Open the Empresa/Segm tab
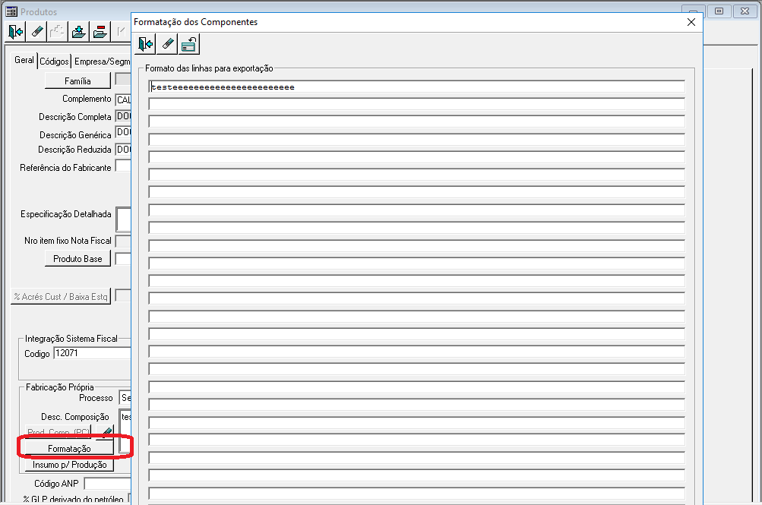This screenshot has height=505, width=762. [102, 62]
